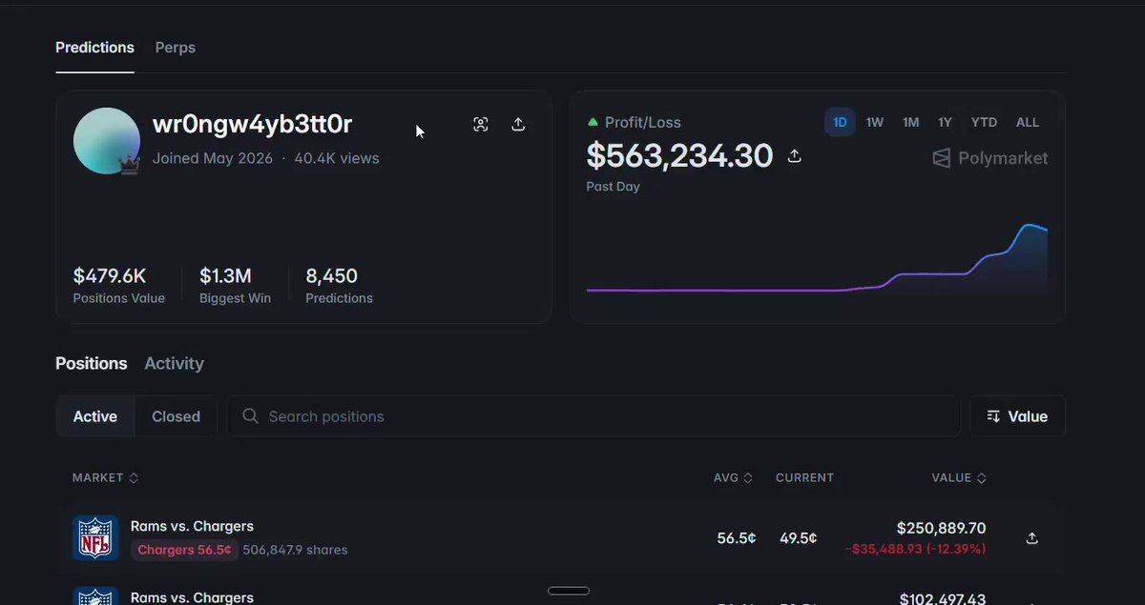Click the 49.5¢ current price

coord(799,538)
